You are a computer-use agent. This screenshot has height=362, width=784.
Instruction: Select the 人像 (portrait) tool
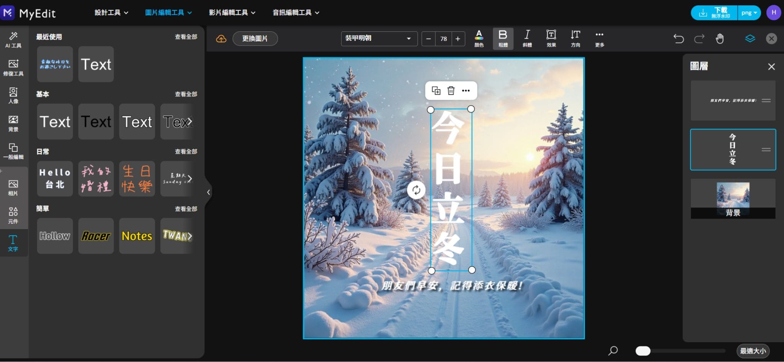(13, 95)
